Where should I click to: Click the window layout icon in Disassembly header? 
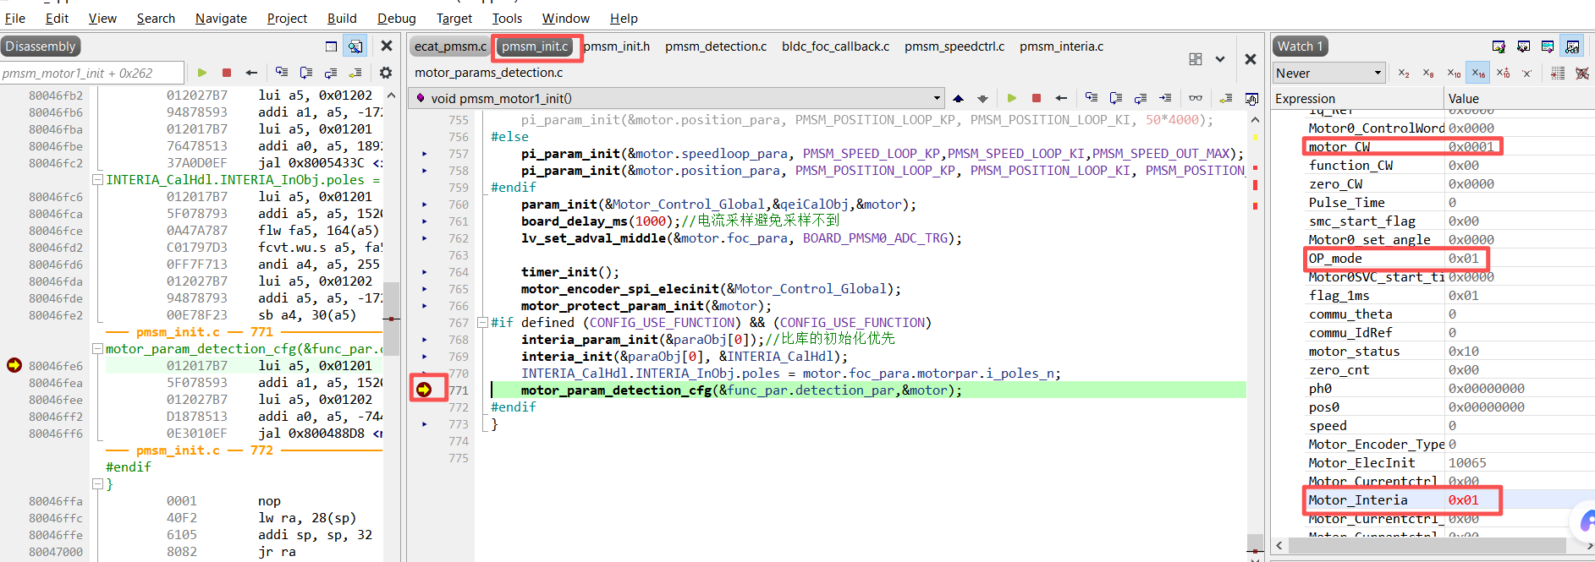tap(331, 46)
